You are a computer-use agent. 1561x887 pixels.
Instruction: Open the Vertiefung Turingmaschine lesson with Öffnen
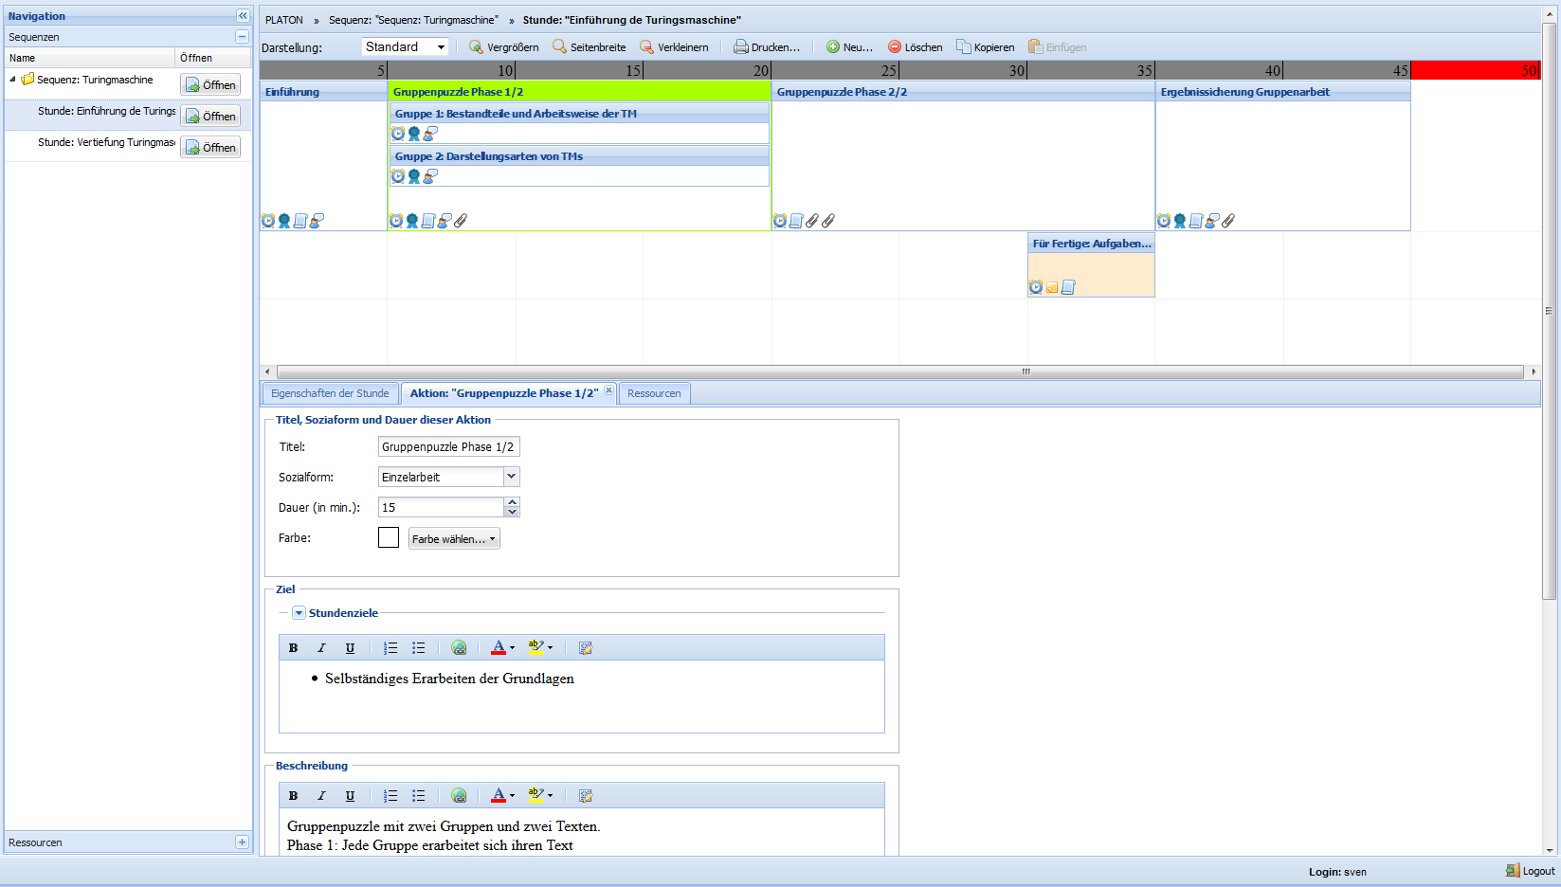click(x=210, y=148)
